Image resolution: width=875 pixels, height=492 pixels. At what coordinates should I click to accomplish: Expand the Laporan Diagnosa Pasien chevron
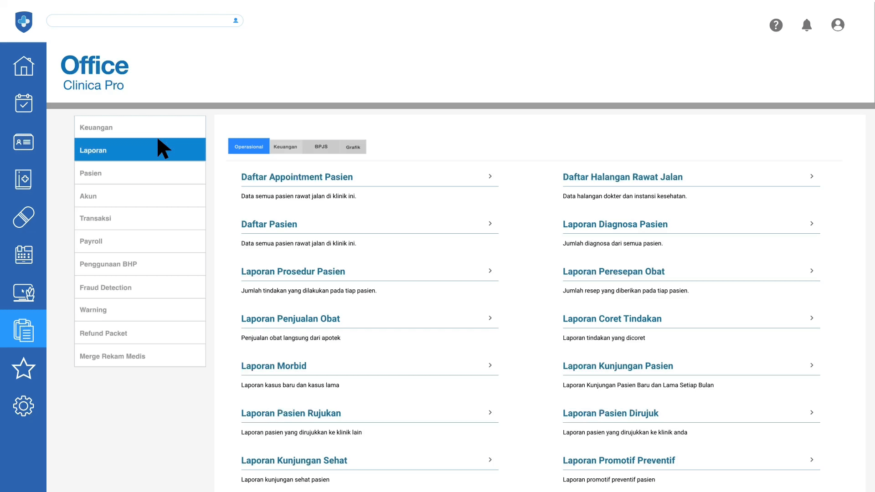[x=812, y=224]
